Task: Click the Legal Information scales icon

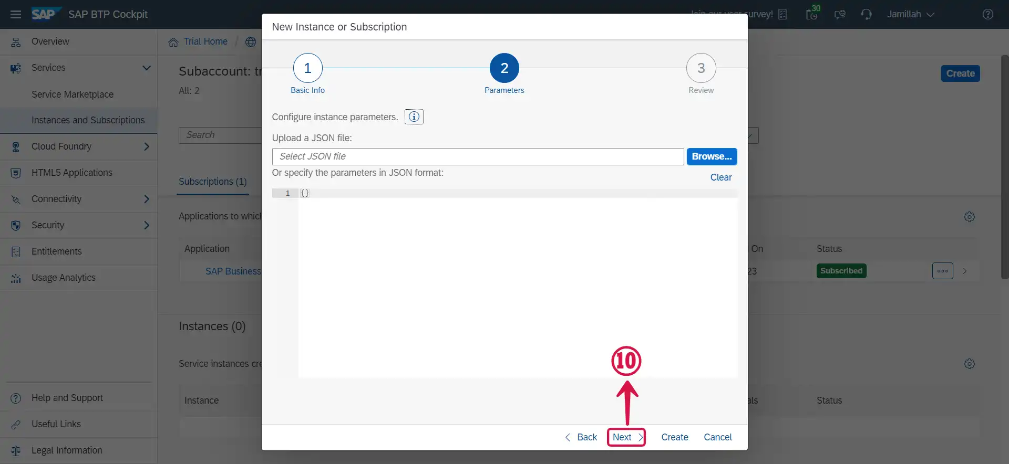Action: pyautogui.click(x=16, y=450)
